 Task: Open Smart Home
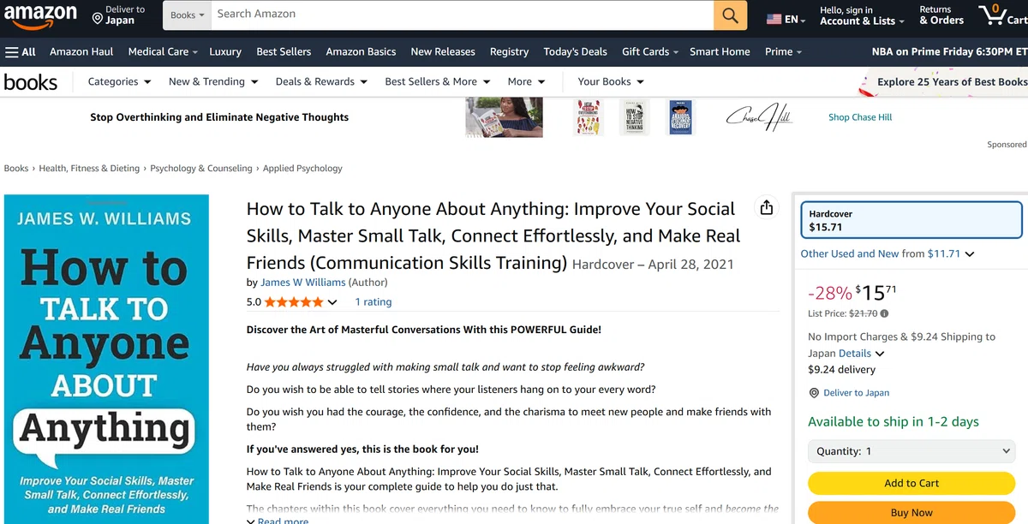pyautogui.click(x=720, y=51)
